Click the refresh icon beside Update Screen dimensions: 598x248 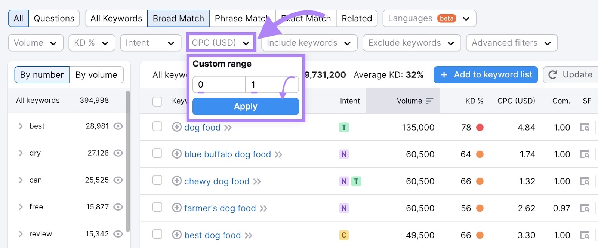click(553, 74)
